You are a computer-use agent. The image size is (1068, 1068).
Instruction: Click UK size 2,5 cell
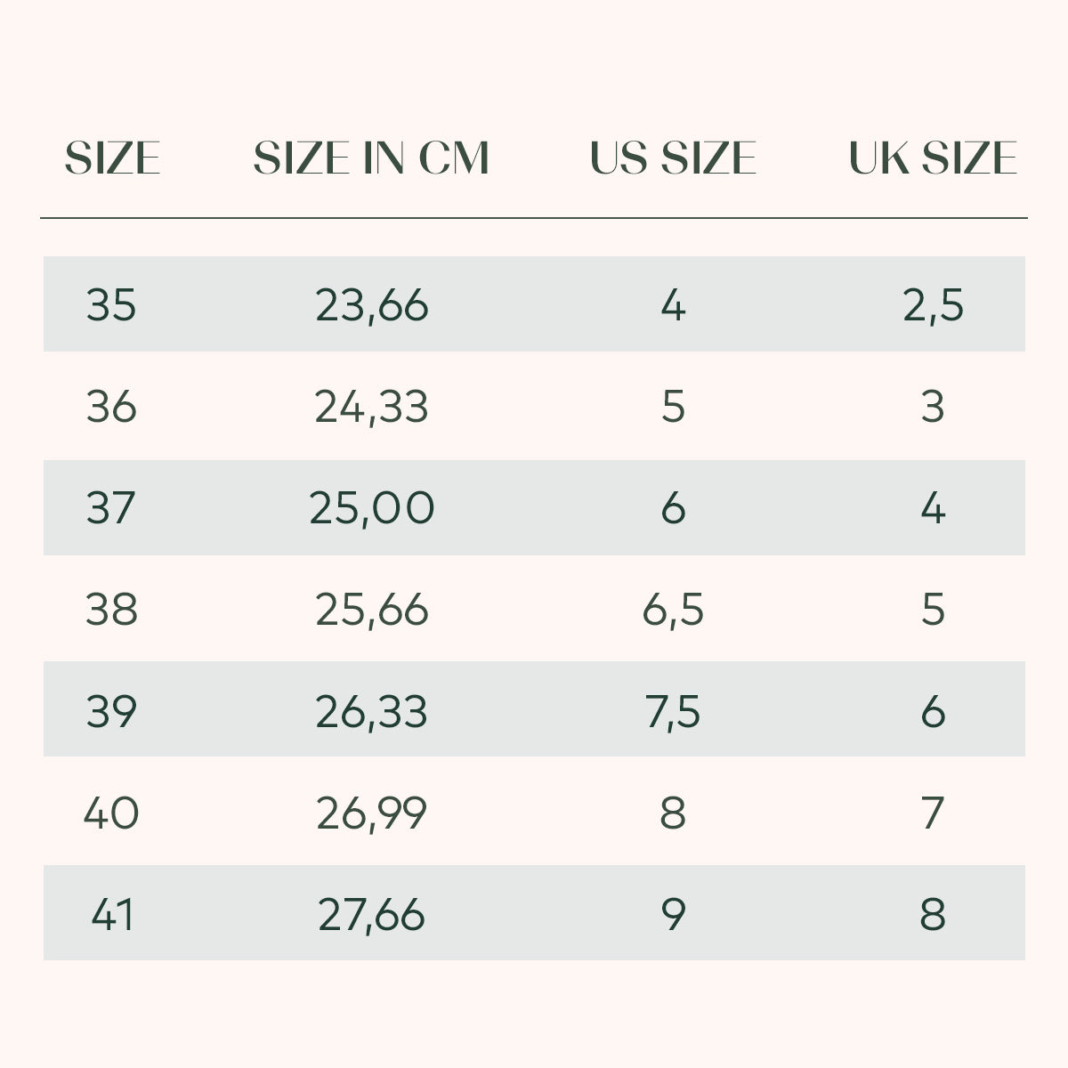pyautogui.click(x=933, y=305)
